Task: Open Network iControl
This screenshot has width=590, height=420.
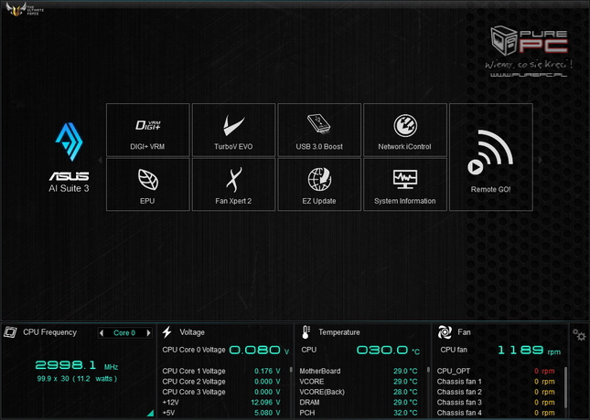Action: [405, 130]
